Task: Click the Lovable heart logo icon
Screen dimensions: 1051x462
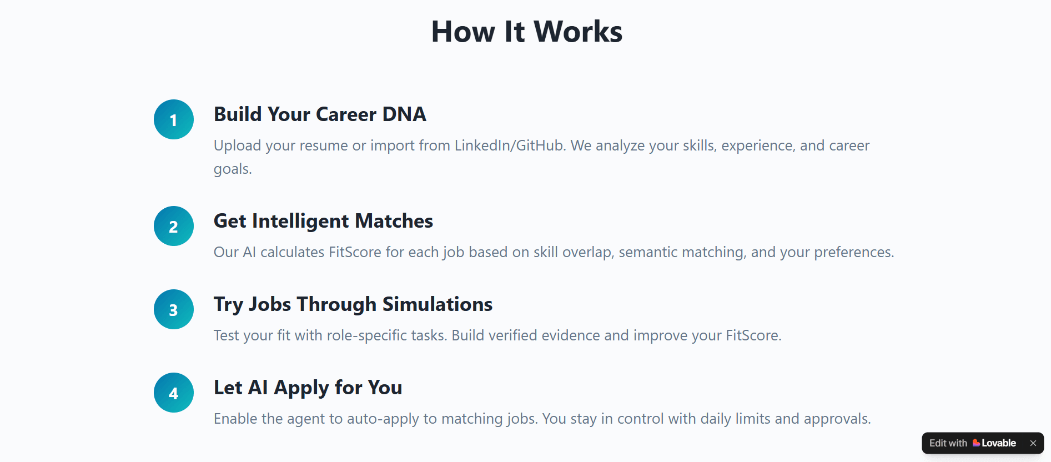Action: pos(976,443)
